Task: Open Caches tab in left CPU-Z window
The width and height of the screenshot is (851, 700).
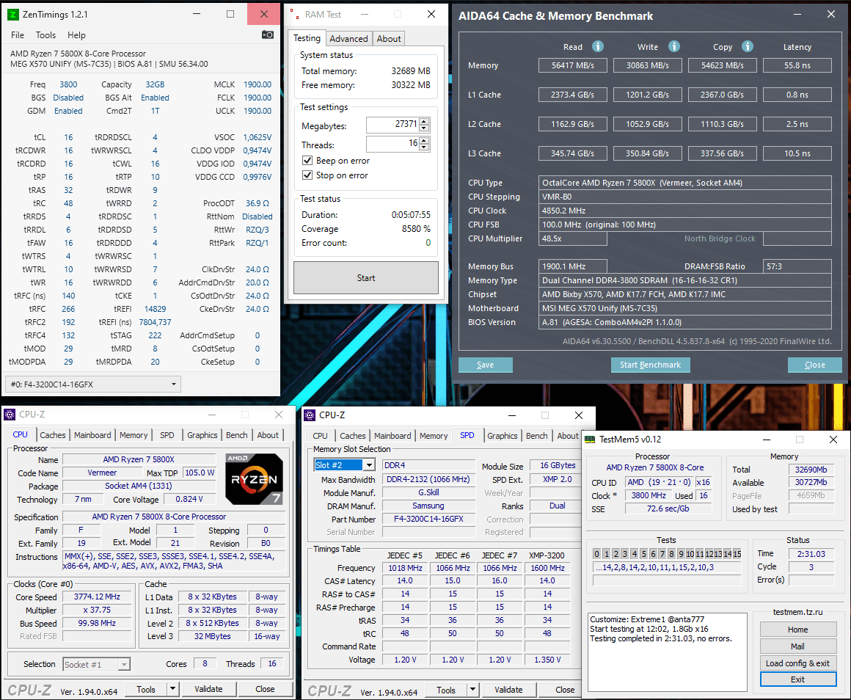Action: point(53,434)
